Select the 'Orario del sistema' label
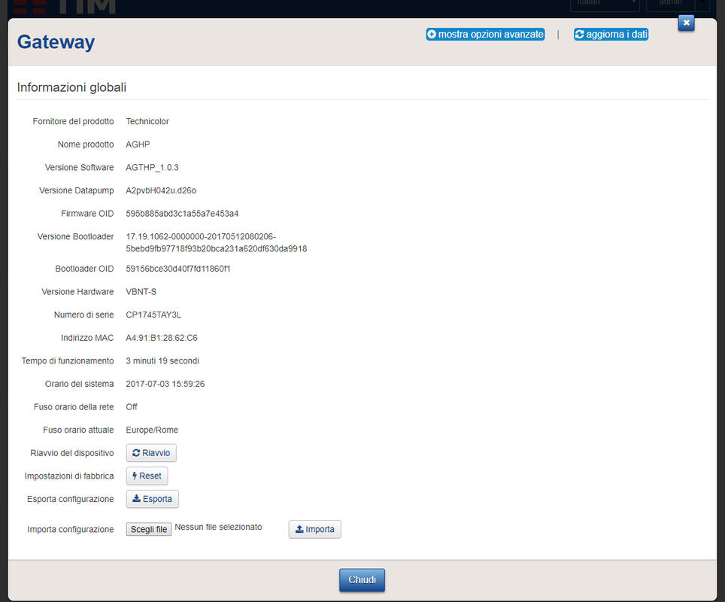Image resolution: width=725 pixels, height=602 pixels. (x=79, y=384)
